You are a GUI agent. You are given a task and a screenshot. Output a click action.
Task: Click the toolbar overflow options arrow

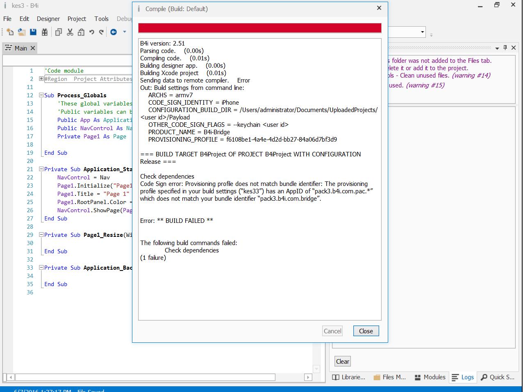(431, 34)
